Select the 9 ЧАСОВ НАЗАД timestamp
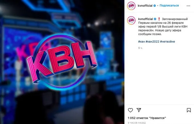Image resolution: width=194 pixels, height=124 pixels. click(x=137, y=123)
